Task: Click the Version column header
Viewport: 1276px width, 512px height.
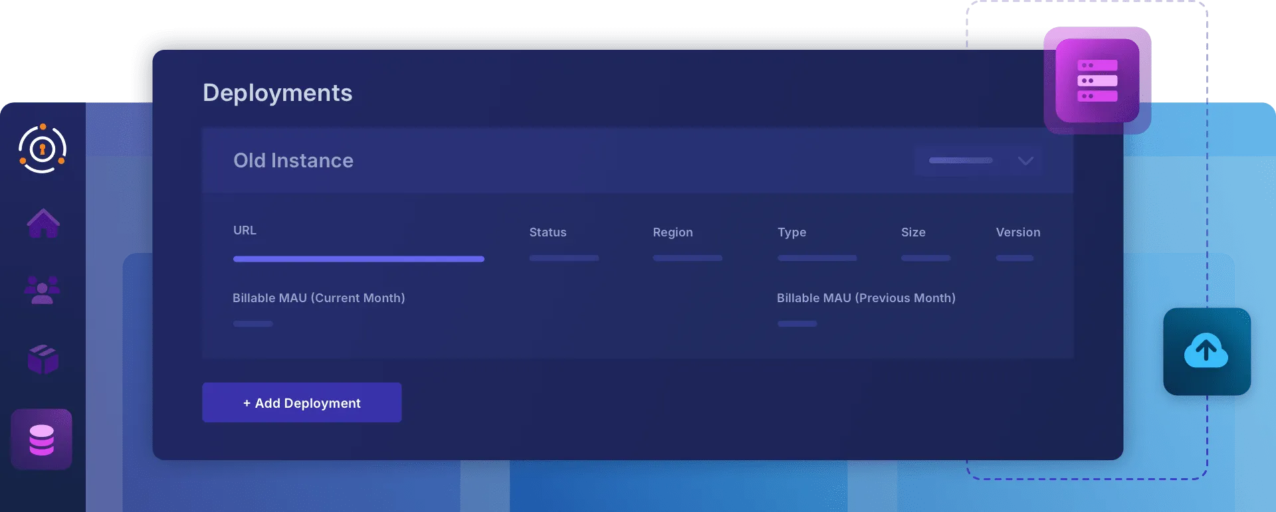Action: coord(1017,232)
